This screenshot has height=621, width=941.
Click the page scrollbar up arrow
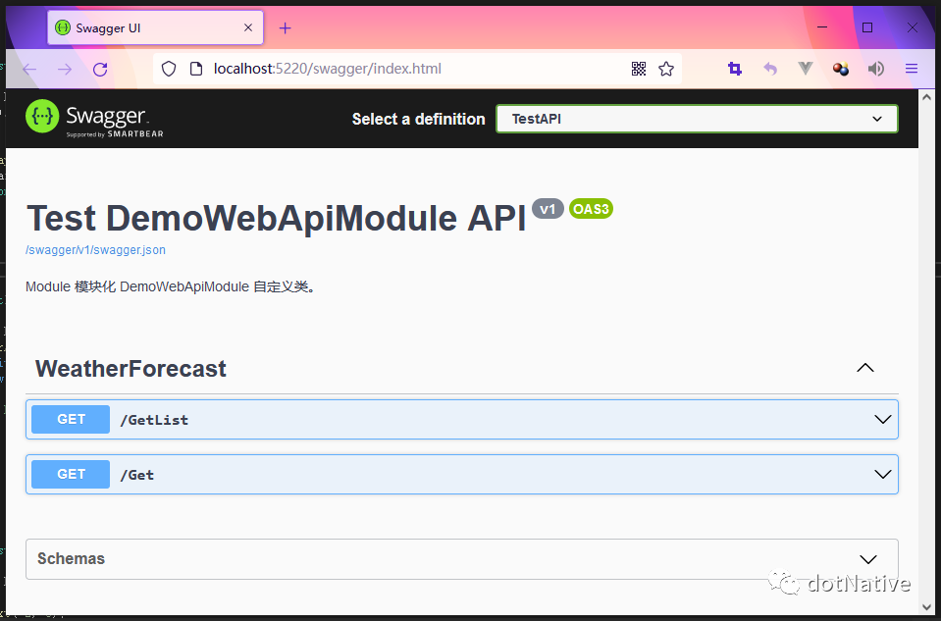[x=926, y=96]
